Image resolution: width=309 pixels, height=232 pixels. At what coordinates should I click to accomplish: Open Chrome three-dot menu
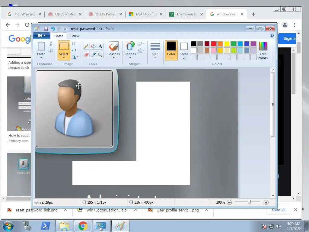click(x=295, y=25)
